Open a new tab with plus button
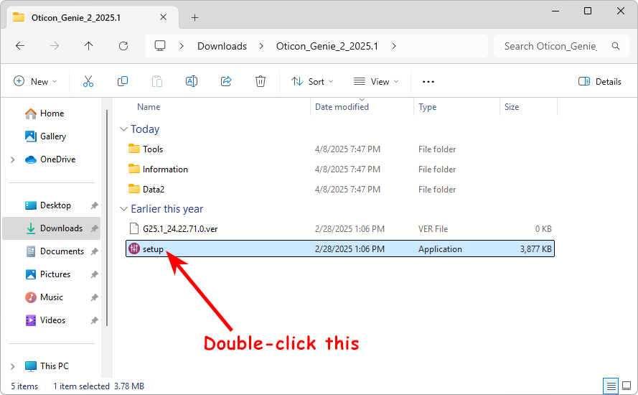This screenshot has width=638, height=395. pyautogui.click(x=194, y=17)
